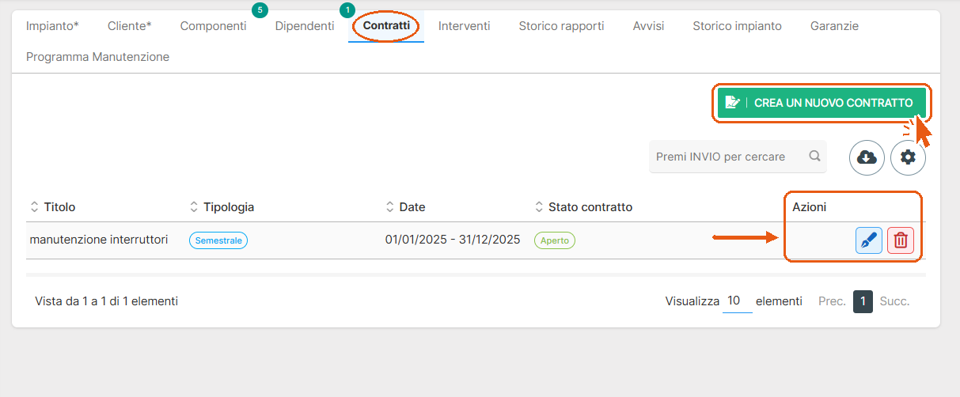
Task: Sort table by Tipologia column arrows
Action: pos(194,207)
